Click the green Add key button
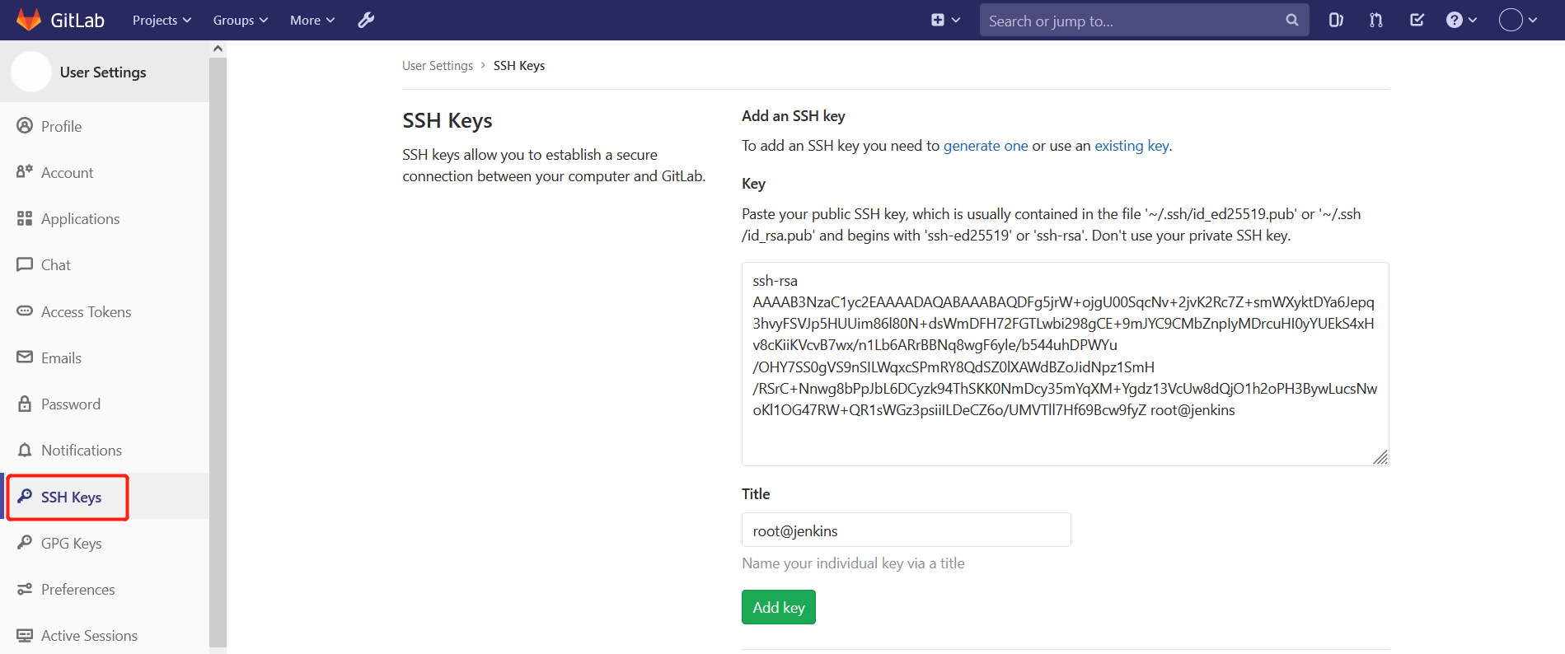Screen dimensions: 1565x654 click(x=778, y=607)
